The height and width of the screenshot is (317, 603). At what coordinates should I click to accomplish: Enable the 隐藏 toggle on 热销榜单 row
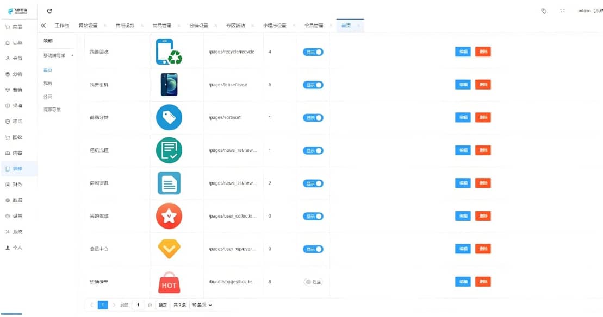(x=312, y=282)
